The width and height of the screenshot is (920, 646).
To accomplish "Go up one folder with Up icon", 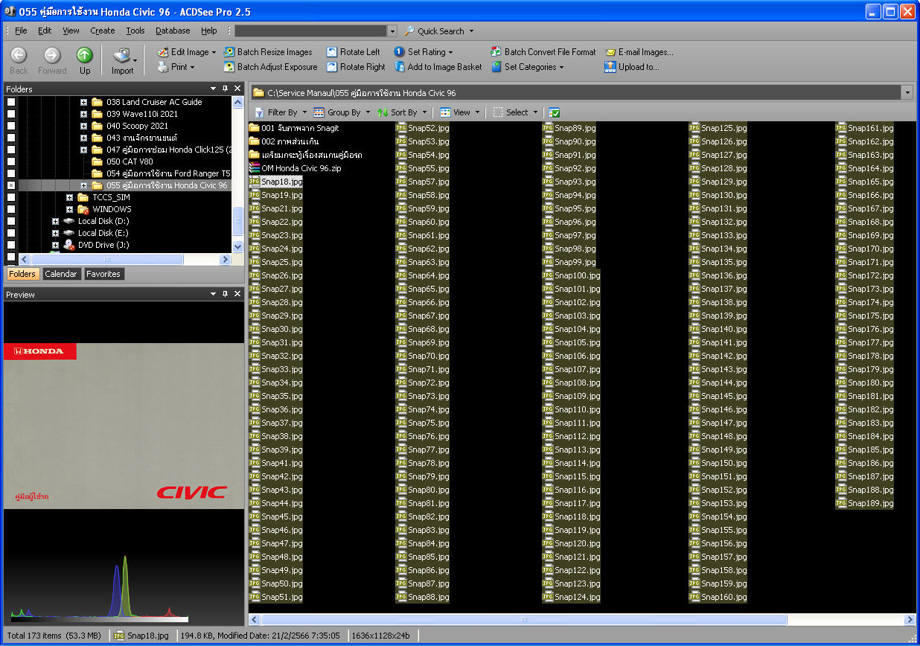I will pyautogui.click(x=85, y=55).
